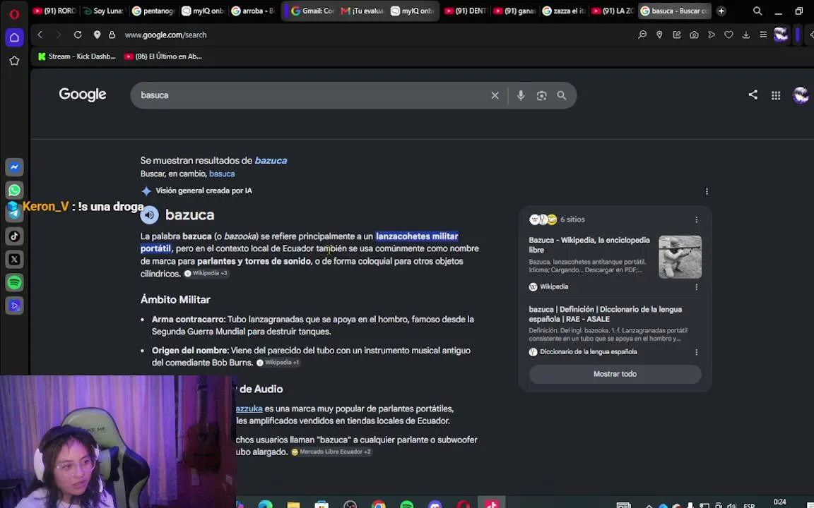Switch to the RORO YouTube tab

tap(54, 11)
